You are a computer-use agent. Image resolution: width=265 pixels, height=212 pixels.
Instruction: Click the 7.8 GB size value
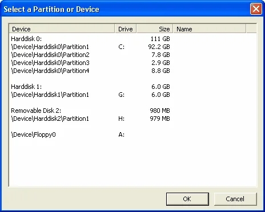tap(161, 55)
